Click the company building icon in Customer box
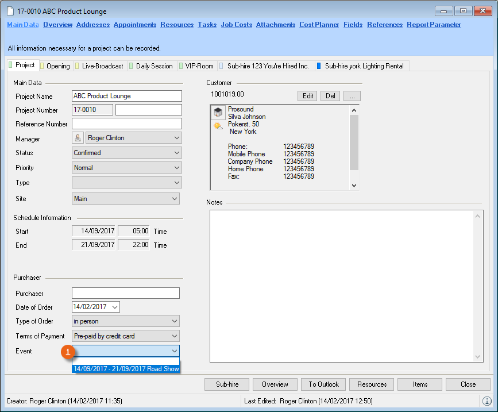Viewport: 498px width, 412px height. [218, 113]
